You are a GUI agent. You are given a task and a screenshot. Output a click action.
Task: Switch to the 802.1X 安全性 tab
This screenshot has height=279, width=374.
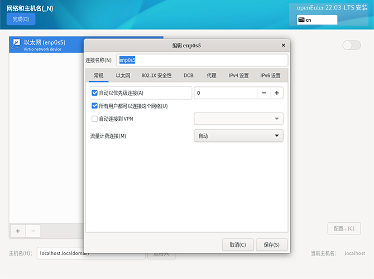click(x=156, y=75)
